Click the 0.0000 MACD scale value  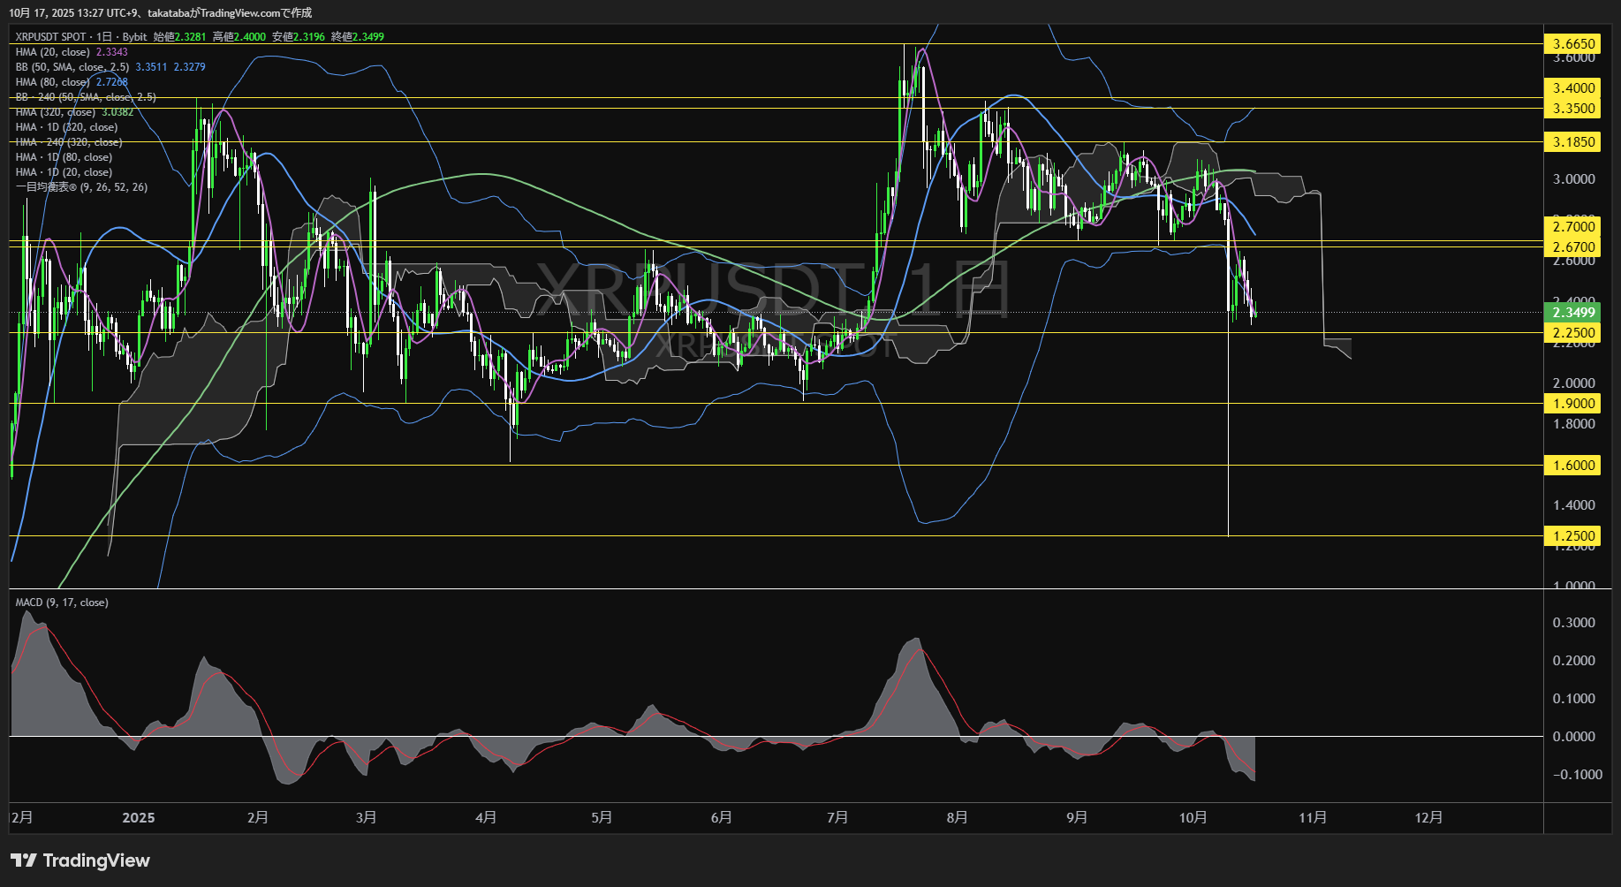point(1573,737)
